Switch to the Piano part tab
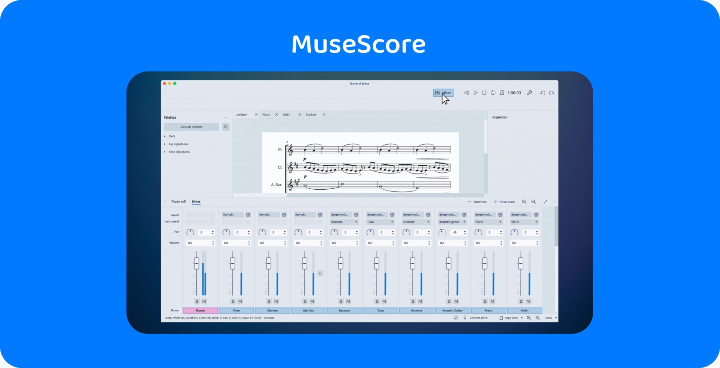This screenshot has height=368, width=720. point(266,115)
